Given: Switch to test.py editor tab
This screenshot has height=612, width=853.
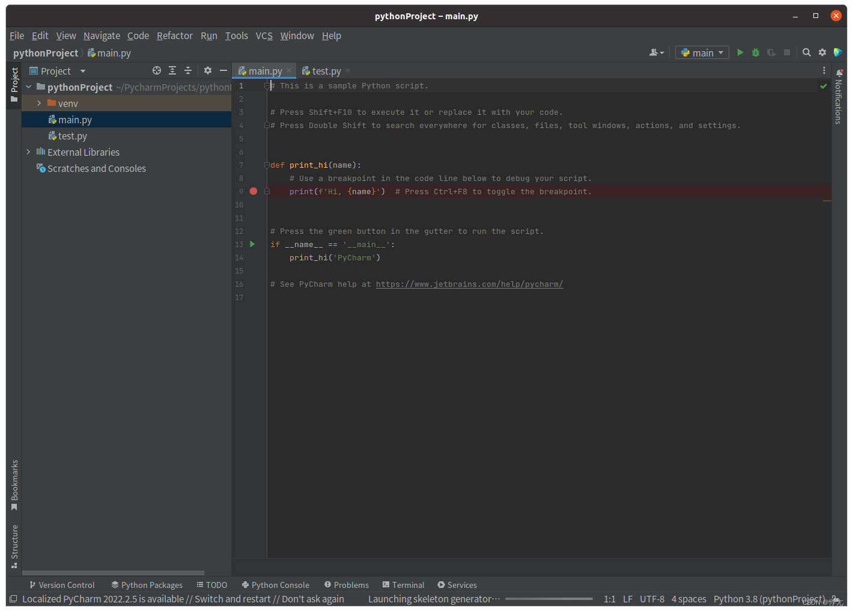Looking at the screenshot, I should tap(326, 71).
